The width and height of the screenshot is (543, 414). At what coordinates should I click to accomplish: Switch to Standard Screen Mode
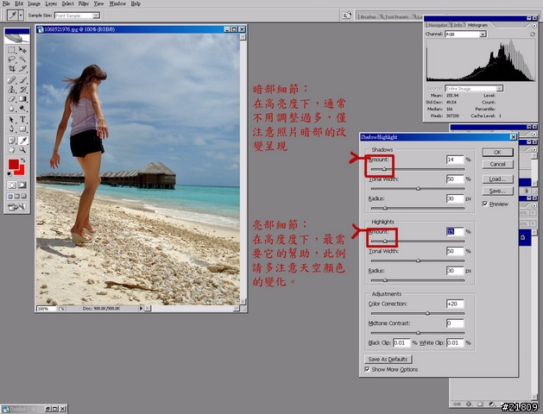(10, 197)
